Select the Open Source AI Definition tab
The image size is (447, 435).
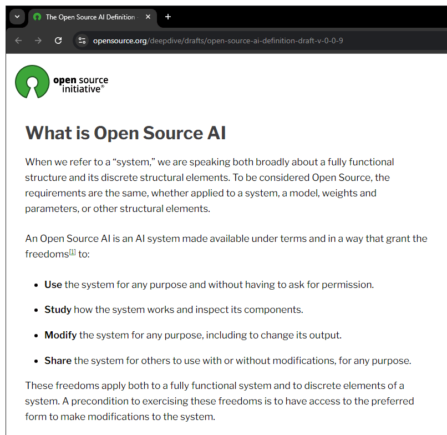pyautogui.click(x=89, y=17)
